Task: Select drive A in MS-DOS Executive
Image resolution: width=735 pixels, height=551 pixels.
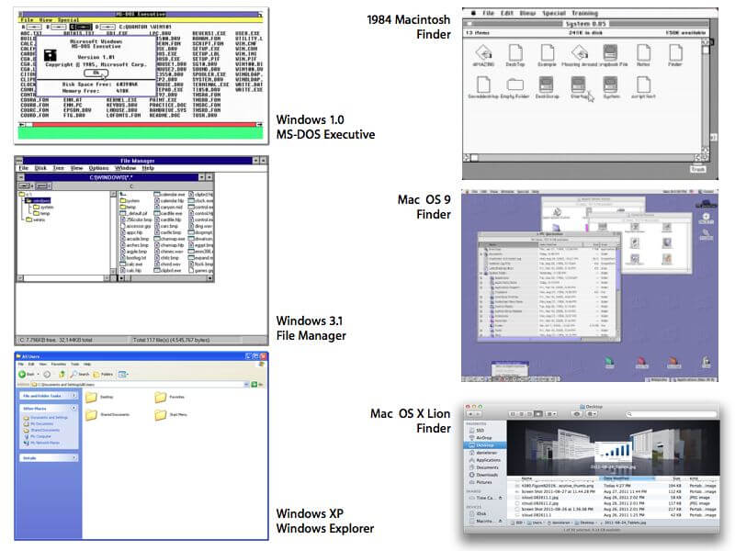Action: click(x=34, y=28)
